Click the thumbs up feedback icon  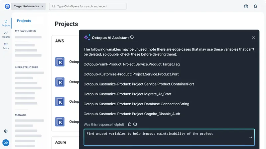pyautogui.click(x=130, y=124)
